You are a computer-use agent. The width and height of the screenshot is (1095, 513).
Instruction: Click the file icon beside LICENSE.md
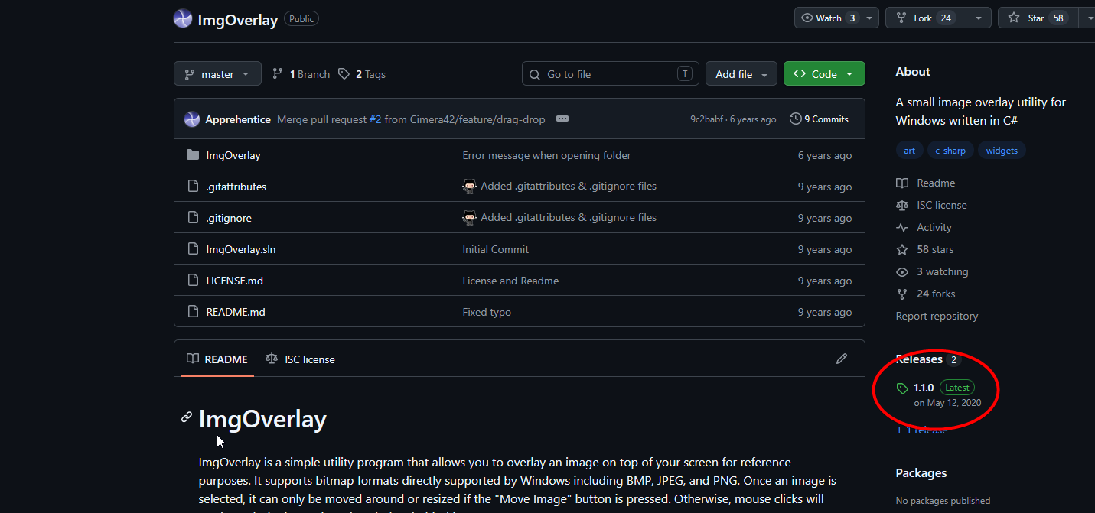click(x=193, y=281)
